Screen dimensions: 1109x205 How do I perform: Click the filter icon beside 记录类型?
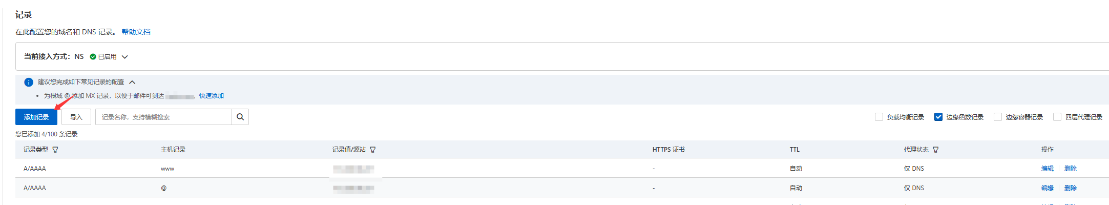point(55,150)
